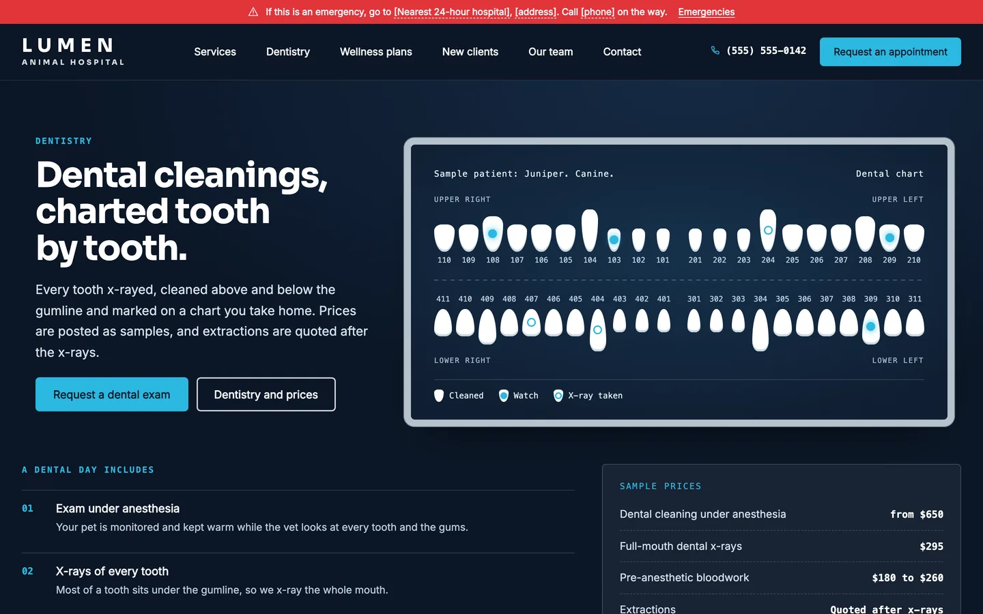Click the phone handset icon beside (555) 555-0142
This screenshot has width=983, height=614.
(x=715, y=50)
